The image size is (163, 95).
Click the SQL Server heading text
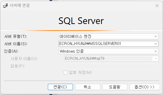[81, 21]
